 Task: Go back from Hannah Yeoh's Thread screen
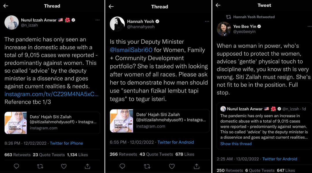[111, 7]
